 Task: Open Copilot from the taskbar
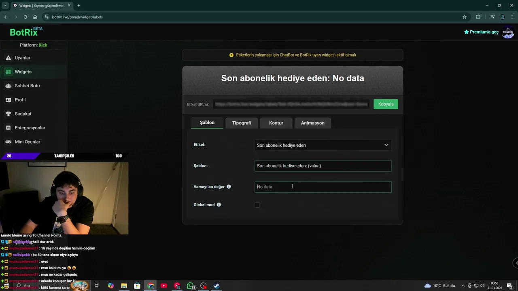click(111, 286)
